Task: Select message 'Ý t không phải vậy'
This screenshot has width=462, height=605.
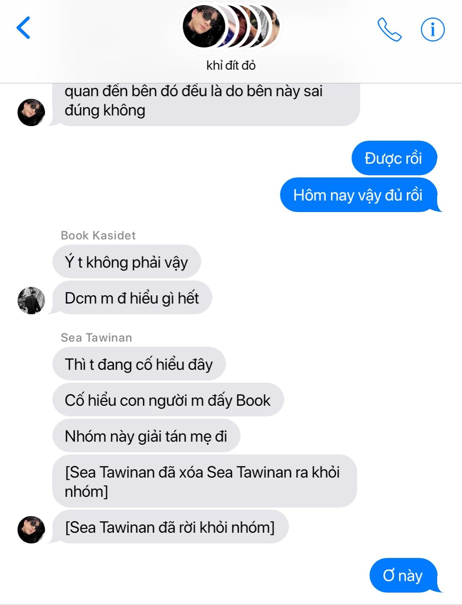Action: click(x=126, y=262)
